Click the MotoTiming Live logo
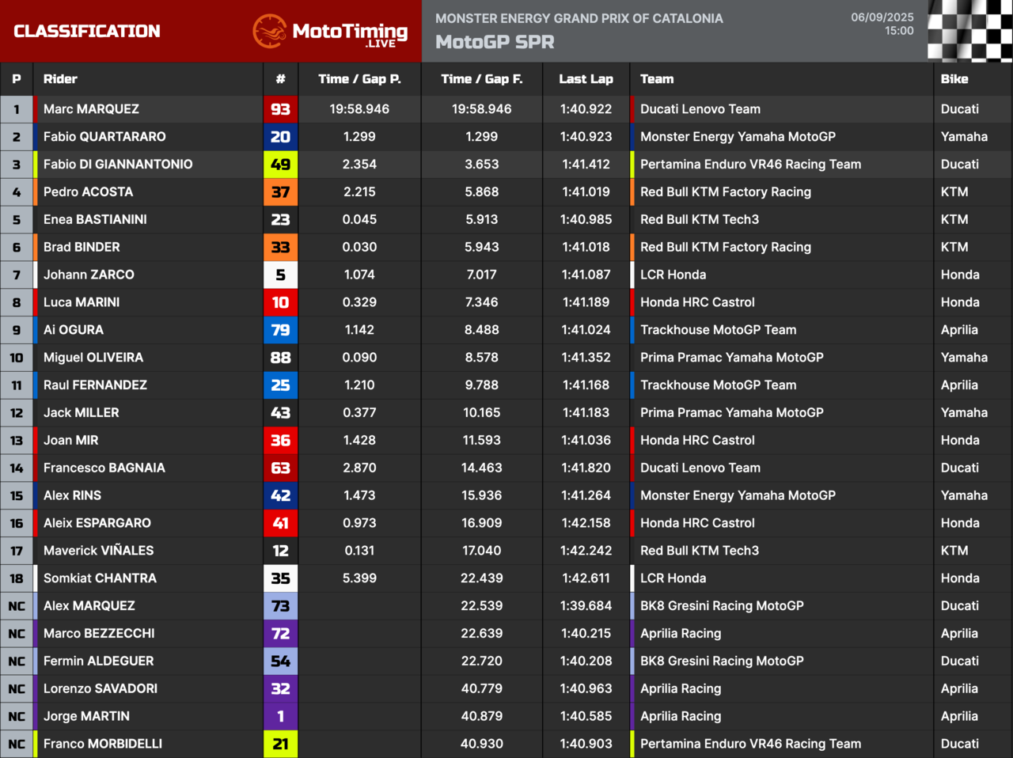Screen dimensions: 1013x758 tap(330, 32)
